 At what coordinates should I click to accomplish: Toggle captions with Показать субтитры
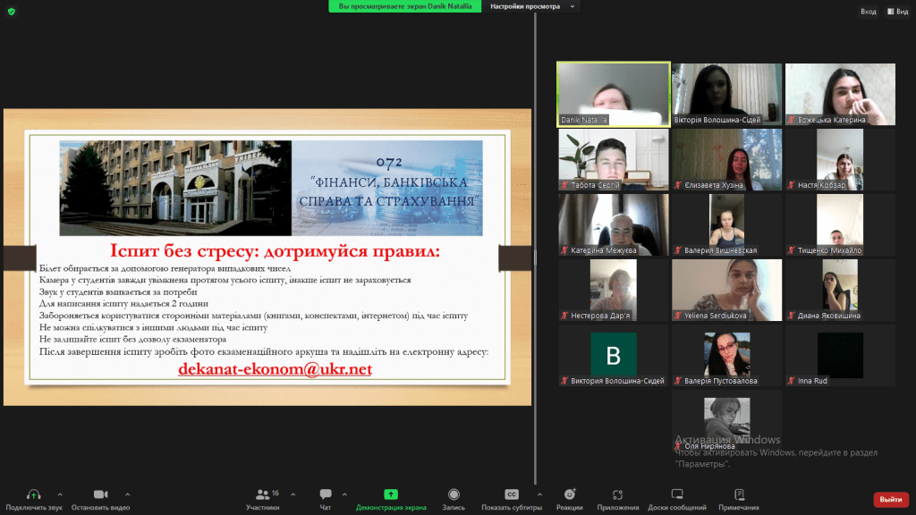point(512,498)
